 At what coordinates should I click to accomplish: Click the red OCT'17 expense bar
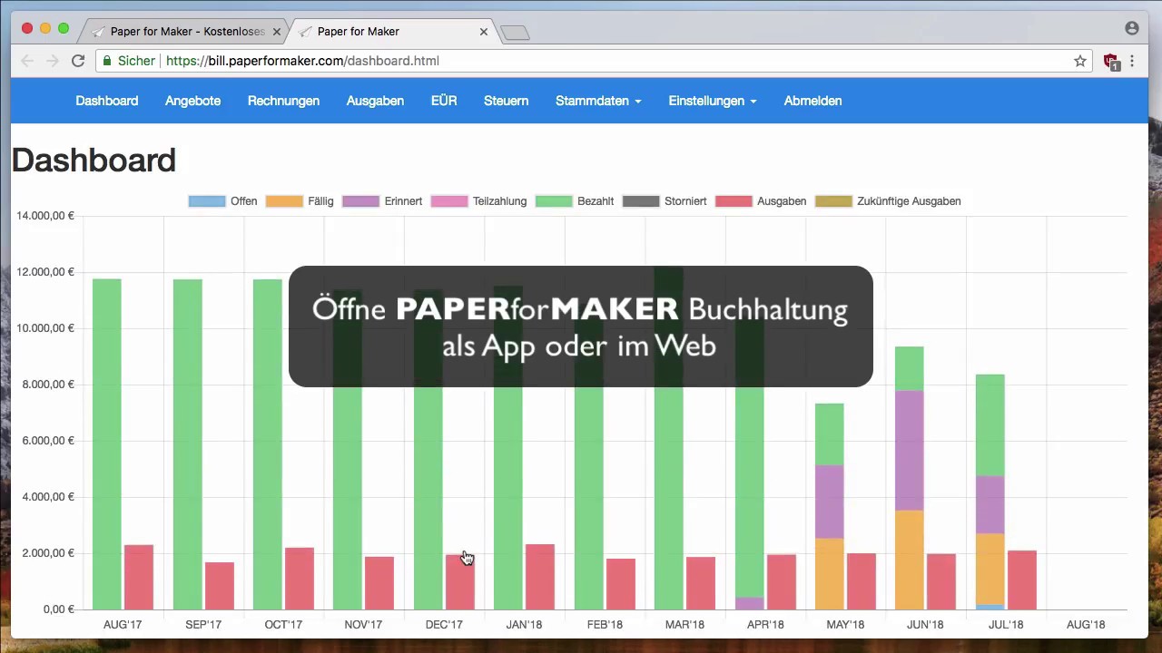pos(300,579)
